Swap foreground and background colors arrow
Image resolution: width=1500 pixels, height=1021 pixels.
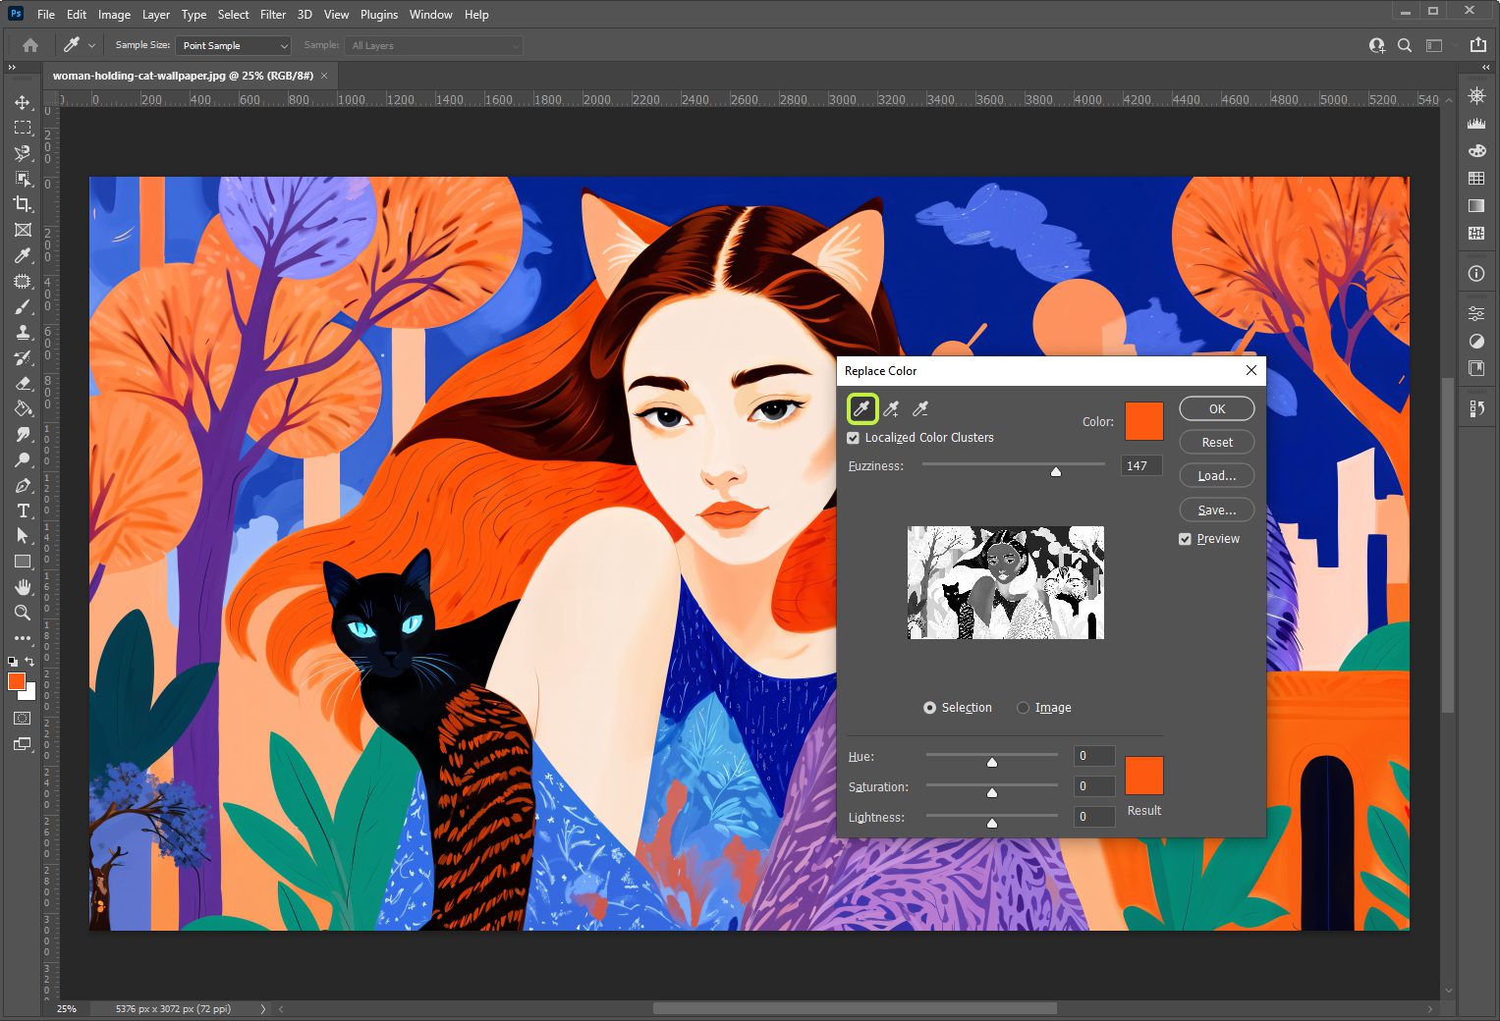pyautogui.click(x=30, y=663)
